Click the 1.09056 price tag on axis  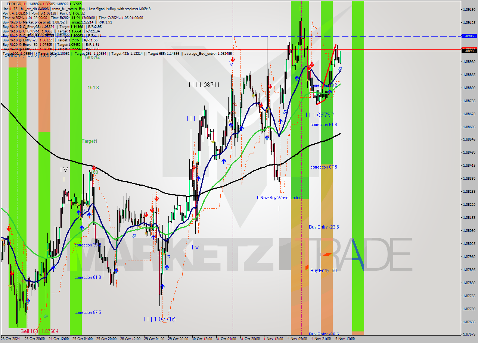pyautogui.click(x=469, y=36)
